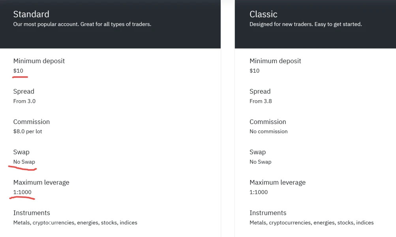Screen dimensions: 396x237
Task: Click the Classic account instruments list
Action: (312, 223)
